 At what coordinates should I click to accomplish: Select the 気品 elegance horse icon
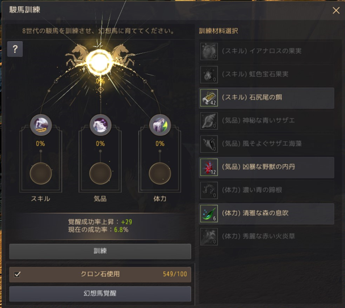(x=100, y=125)
